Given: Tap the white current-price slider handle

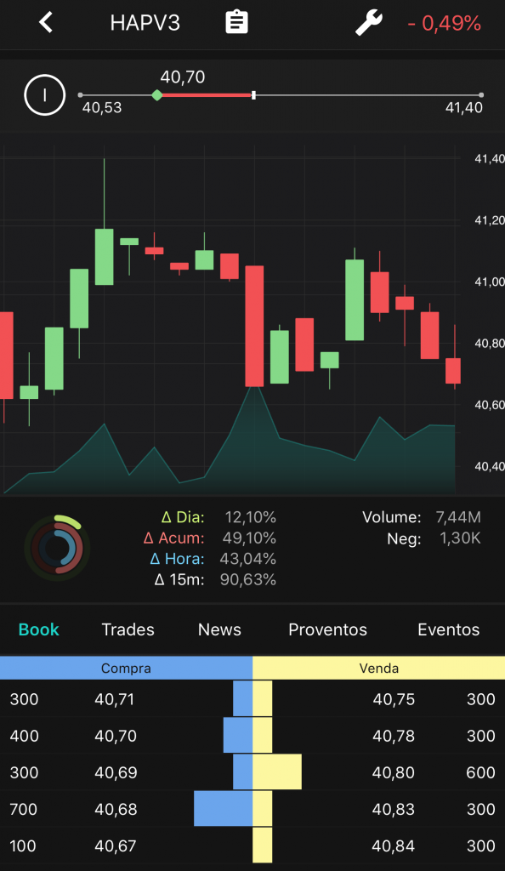Looking at the screenshot, I should [x=253, y=95].
